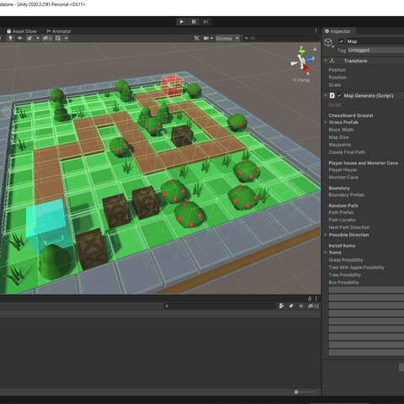404x404 pixels.
Task: Click the green Y axis cone on gizmo
Action: tap(301, 51)
